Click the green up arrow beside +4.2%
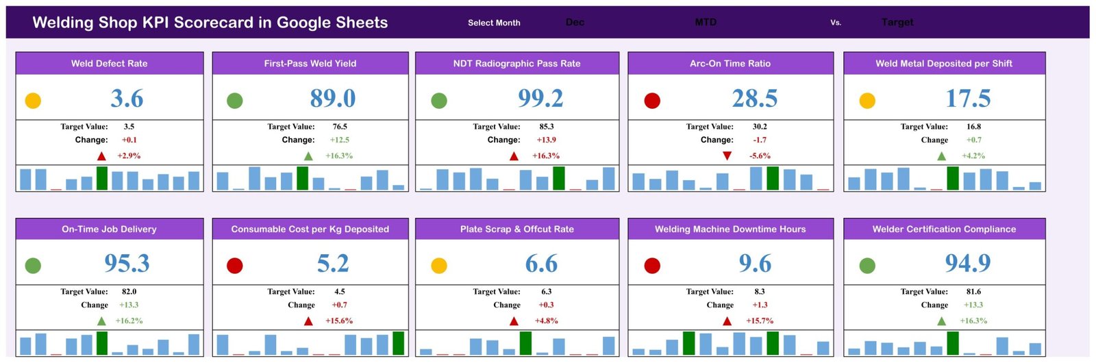This screenshot has width=1096, height=363. pos(941,156)
